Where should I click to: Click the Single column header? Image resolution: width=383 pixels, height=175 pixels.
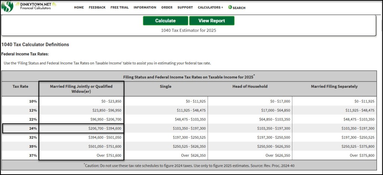pos(166,86)
